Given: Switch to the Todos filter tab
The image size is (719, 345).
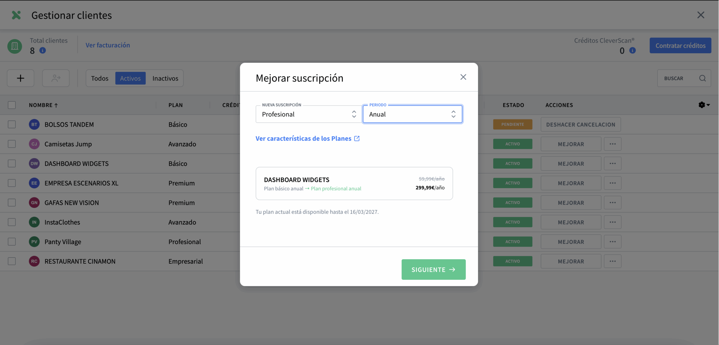Looking at the screenshot, I should [100, 78].
